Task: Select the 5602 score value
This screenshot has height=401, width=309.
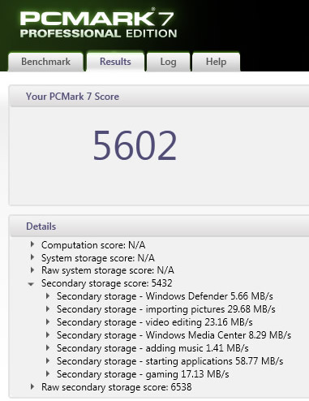Action: [x=135, y=145]
